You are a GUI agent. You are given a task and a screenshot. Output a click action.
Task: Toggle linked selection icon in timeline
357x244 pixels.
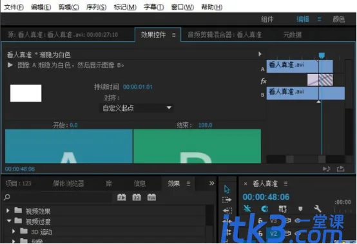[x=282, y=209]
